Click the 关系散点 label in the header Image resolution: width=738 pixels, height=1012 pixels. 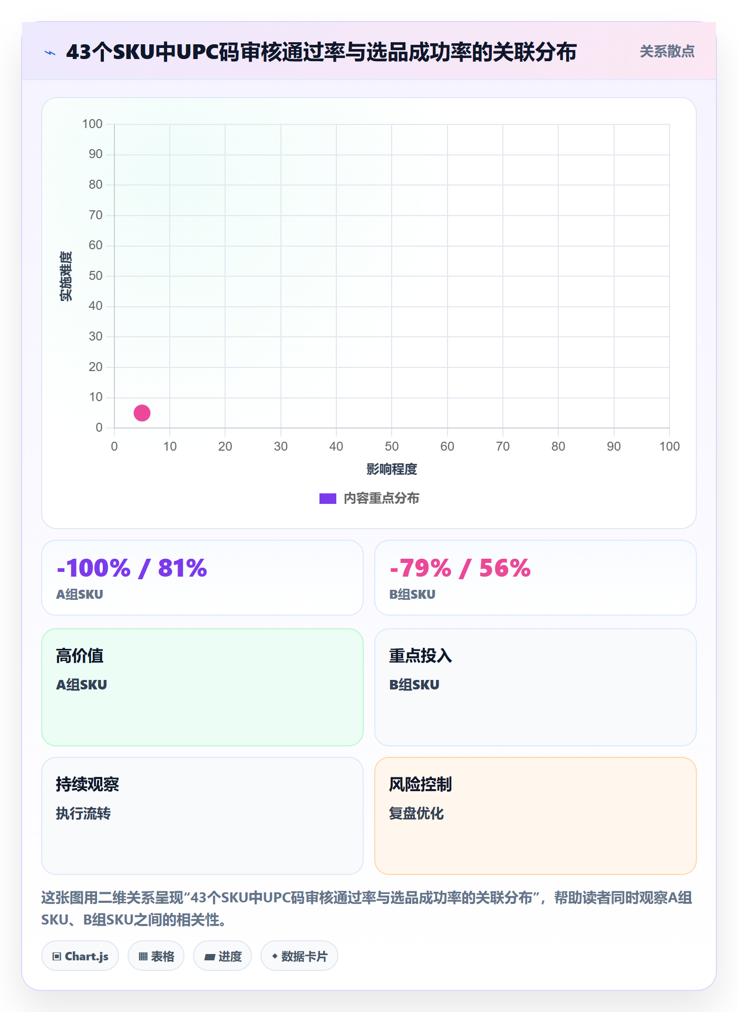pyautogui.click(x=667, y=52)
